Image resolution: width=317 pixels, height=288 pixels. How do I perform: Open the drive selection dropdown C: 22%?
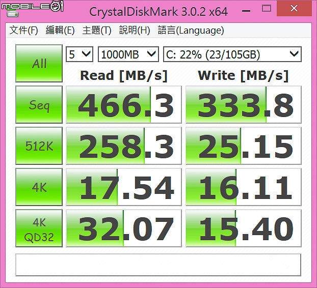(x=232, y=54)
